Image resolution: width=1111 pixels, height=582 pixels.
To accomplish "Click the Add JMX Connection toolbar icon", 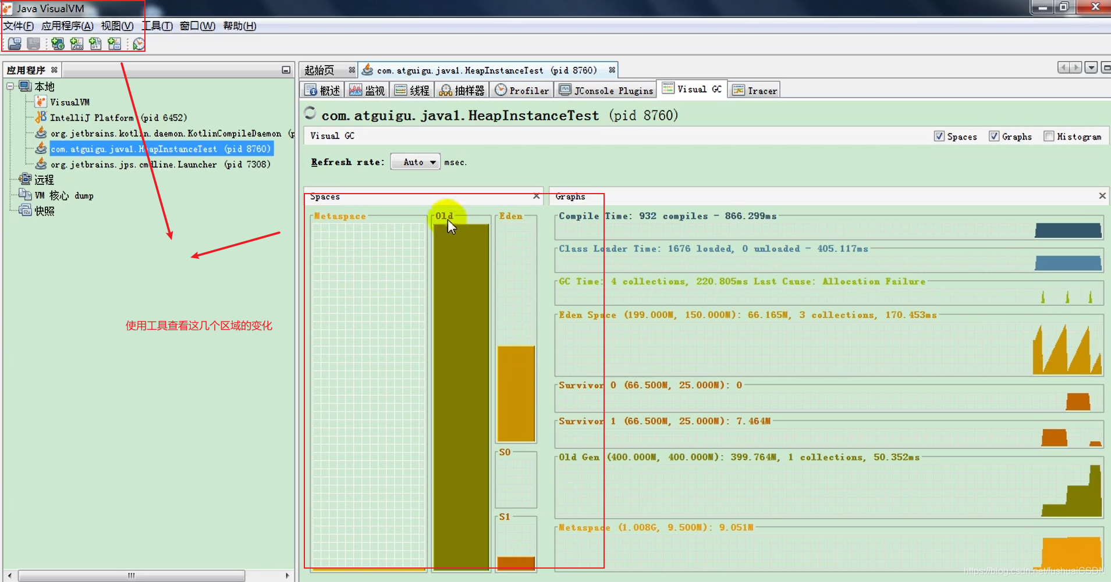I will [x=77, y=44].
